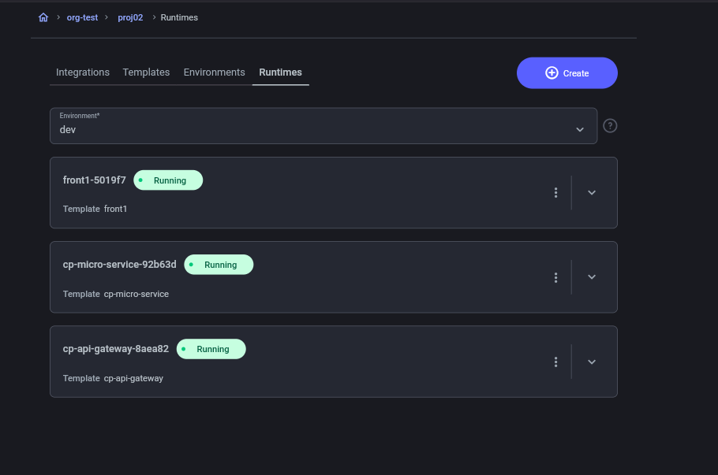Expand the front1-5019f7 runtime card
Image resolution: width=718 pixels, height=475 pixels.
tap(592, 193)
